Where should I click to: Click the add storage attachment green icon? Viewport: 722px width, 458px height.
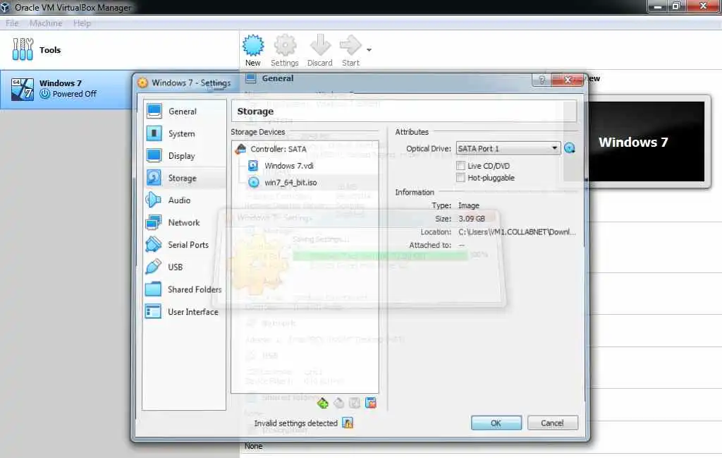[x=323, y=403]
